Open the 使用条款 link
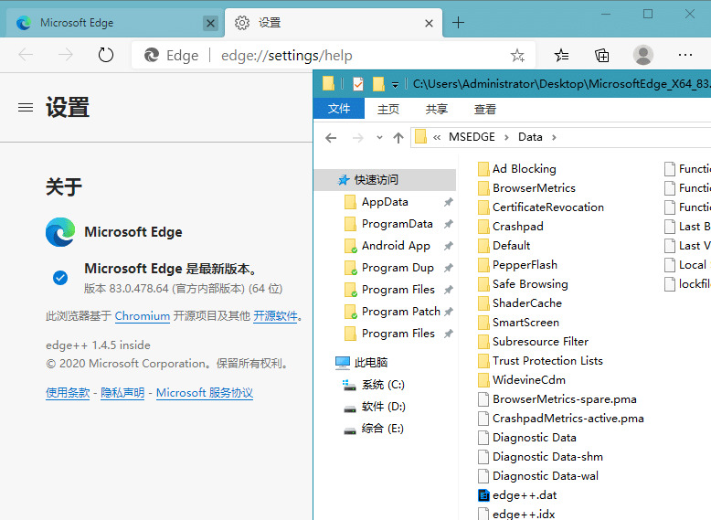 (x=68, y=393)
